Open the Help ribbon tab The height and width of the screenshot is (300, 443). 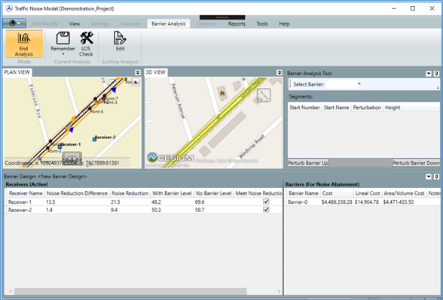click(284, 24)
